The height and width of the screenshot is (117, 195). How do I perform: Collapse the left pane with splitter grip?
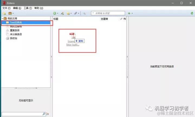pos(51,67)
